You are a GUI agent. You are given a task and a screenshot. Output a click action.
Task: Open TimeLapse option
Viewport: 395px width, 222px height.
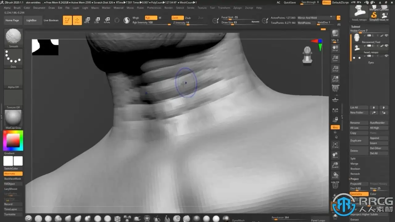pyautogui.click(x=13, y=209)
